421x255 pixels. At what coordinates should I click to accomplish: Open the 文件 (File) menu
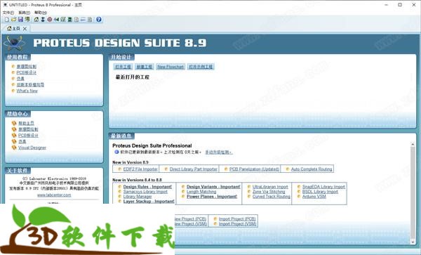click(x=8, y=13)
